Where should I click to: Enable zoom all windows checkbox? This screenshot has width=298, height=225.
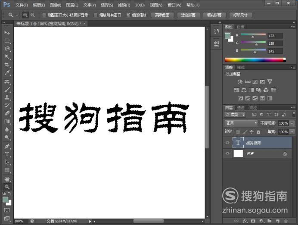point(96,15)
